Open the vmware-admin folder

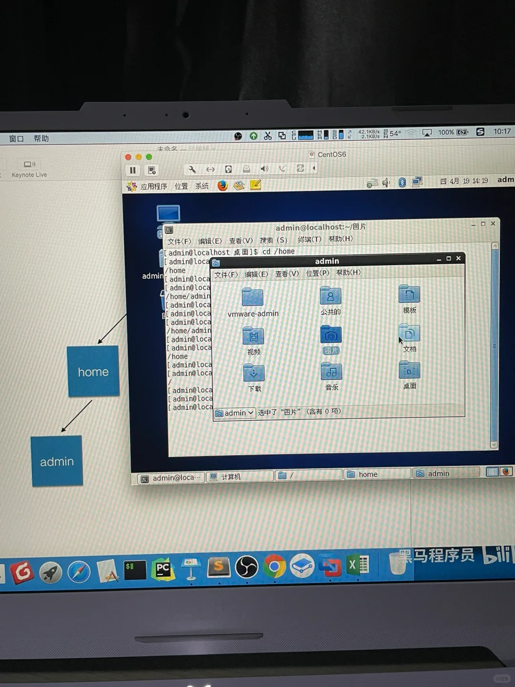253,298
